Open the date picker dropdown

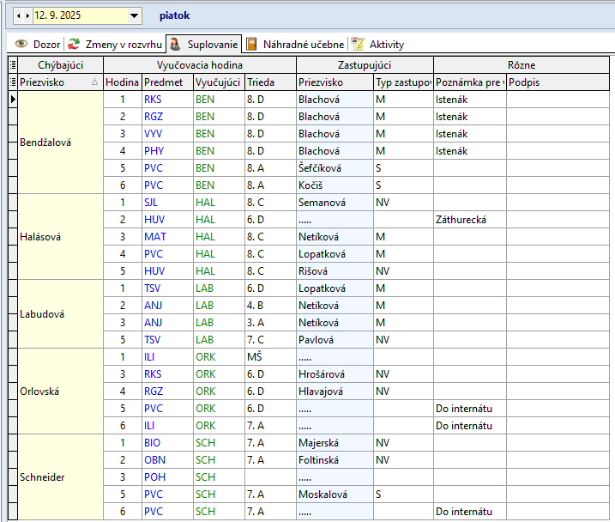(134, 15)
